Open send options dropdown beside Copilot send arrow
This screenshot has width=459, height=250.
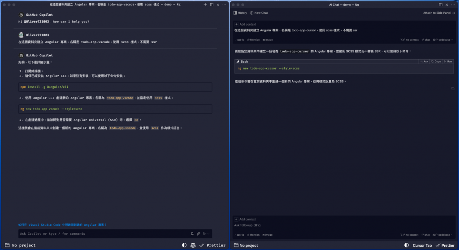(208, 234)
